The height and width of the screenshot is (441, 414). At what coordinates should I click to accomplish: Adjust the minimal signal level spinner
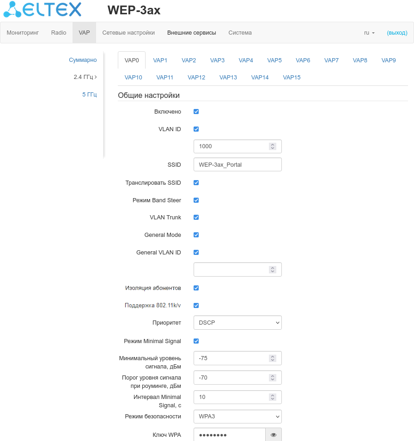click(273, 358)
